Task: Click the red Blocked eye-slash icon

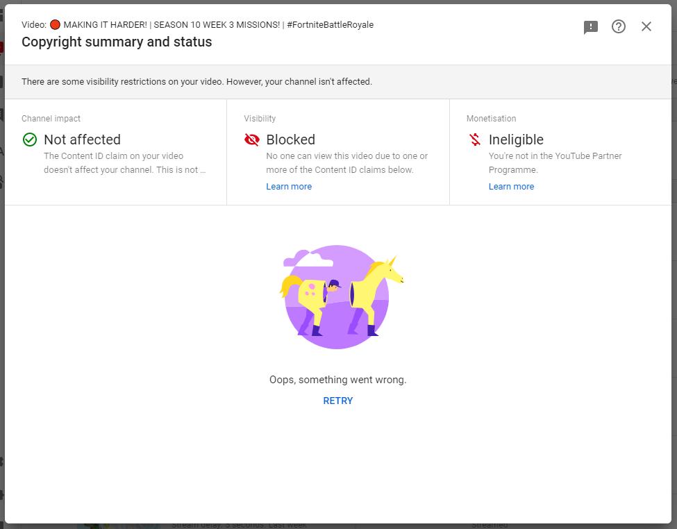Action: point(252,140)
